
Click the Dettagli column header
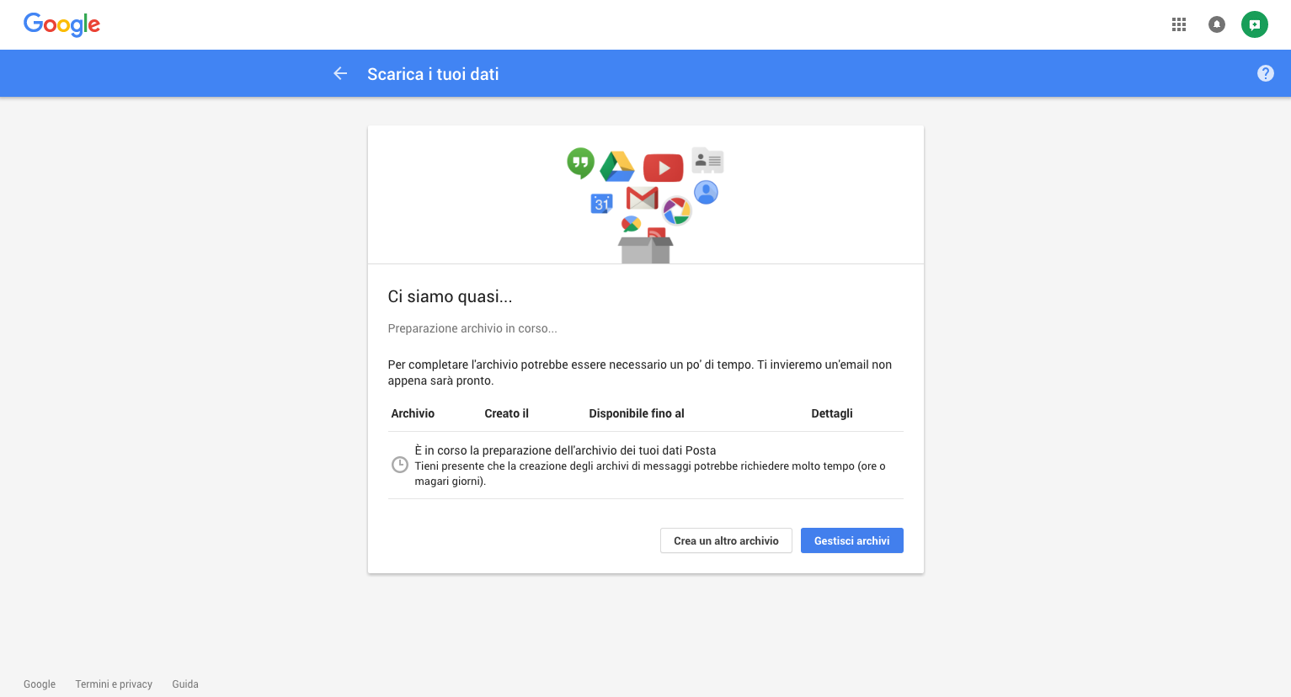(x=832, y=413)
